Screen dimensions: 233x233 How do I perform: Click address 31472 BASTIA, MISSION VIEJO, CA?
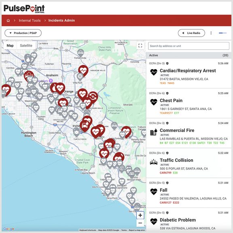(x=184, y=79)
